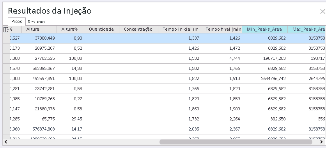Open the column chooser icon in table corner

click(x=6, y=30)
